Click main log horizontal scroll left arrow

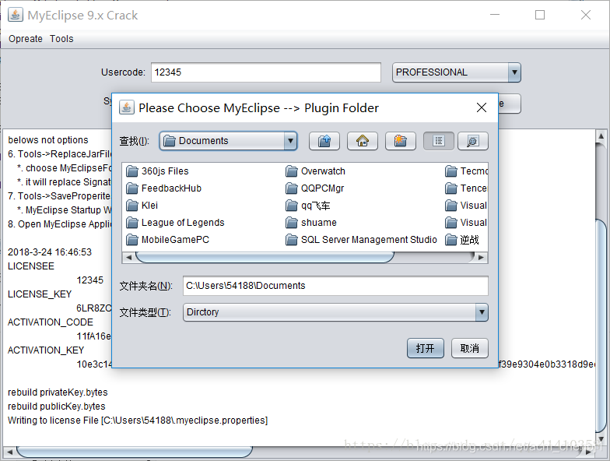[9, 452]
